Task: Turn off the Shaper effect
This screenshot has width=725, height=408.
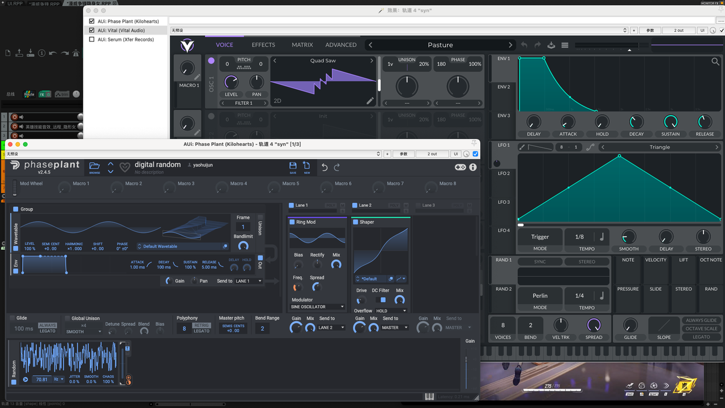Action: 356,222
